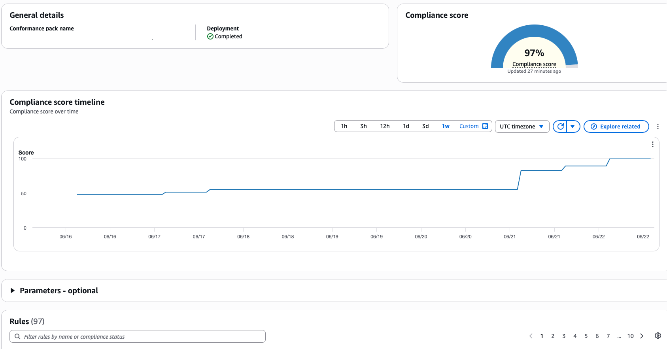
Task: Select the 1d time range
Action: pyautogui.click(x=406, y=126)
